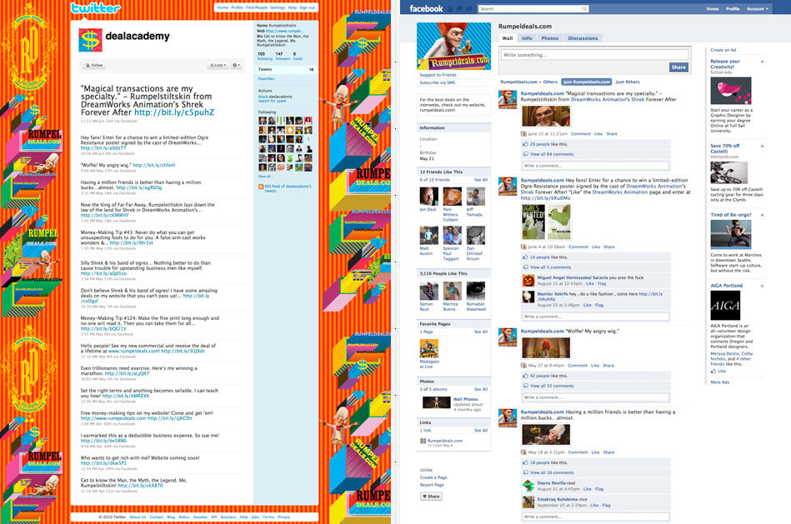This screenshot has width=791, height=524.
Task: Open Rumpeldeals.com link icon under Links
Action: (423, 441)
